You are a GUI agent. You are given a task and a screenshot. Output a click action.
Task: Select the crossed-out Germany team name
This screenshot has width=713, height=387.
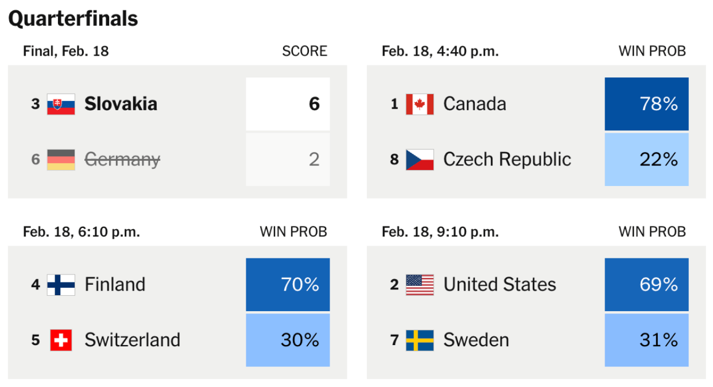(122, 159)
